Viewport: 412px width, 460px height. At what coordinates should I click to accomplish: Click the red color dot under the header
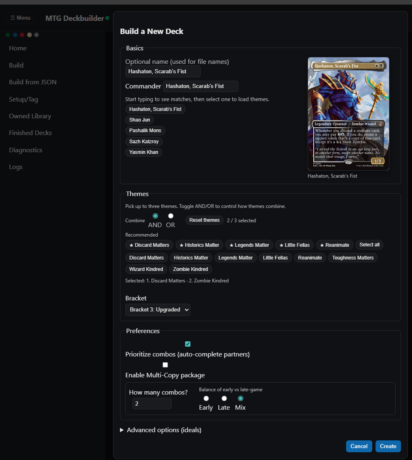pos(22,35)
